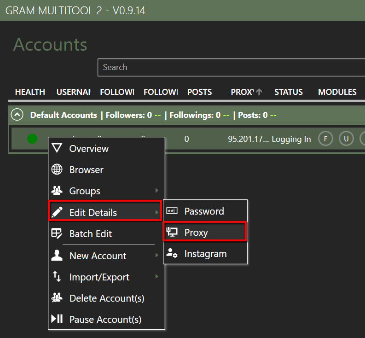Click the Delete Account(s) icon

[x=57, y=297]
